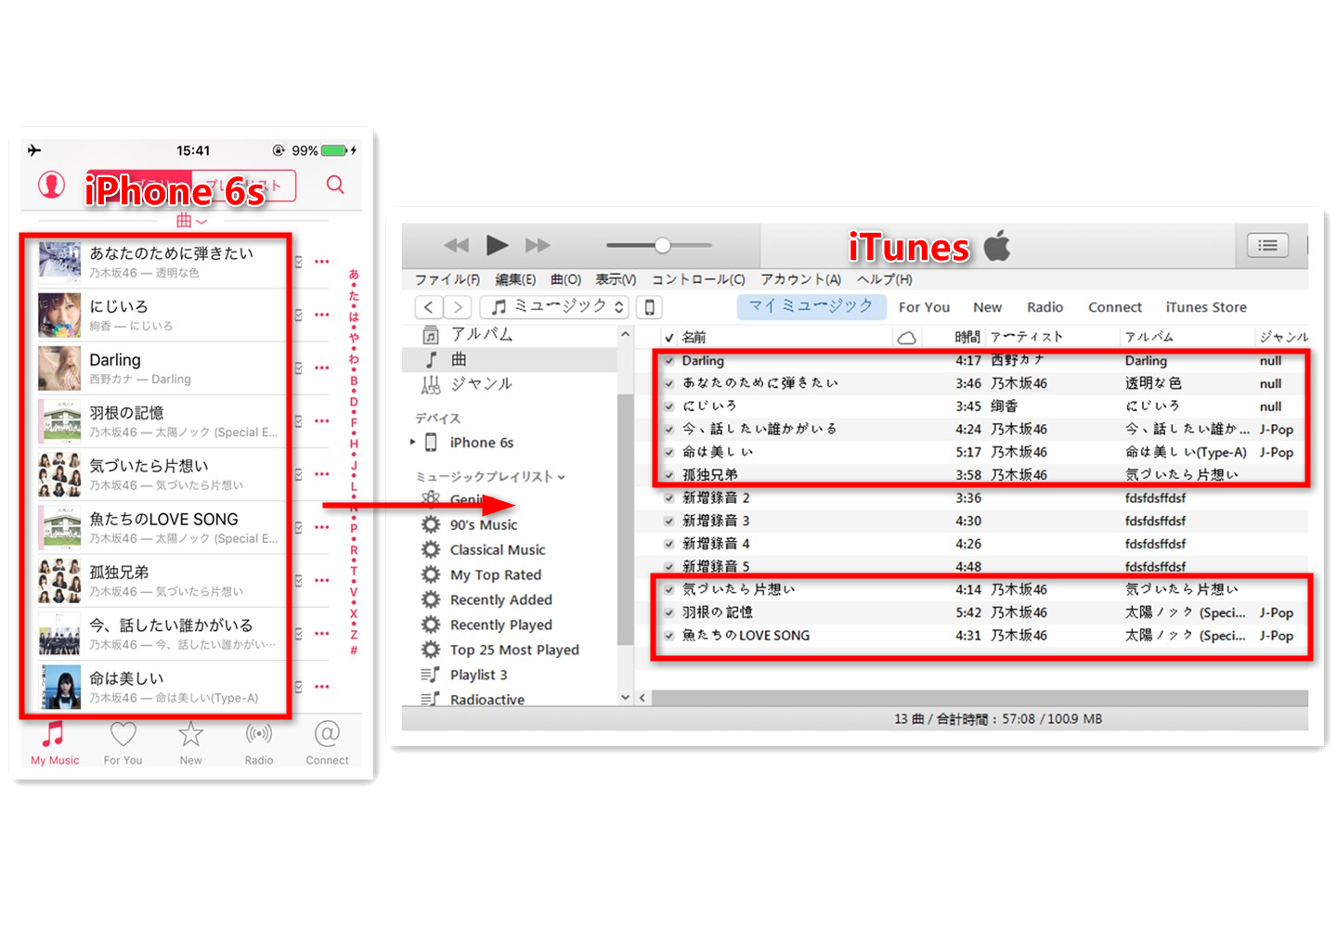Image resolution: width=1337 pixels, height=928 pixels.
Task: Uncheck the 今、話したい誰かがいる checkbox in iTunes
Action: pos(668,430)
